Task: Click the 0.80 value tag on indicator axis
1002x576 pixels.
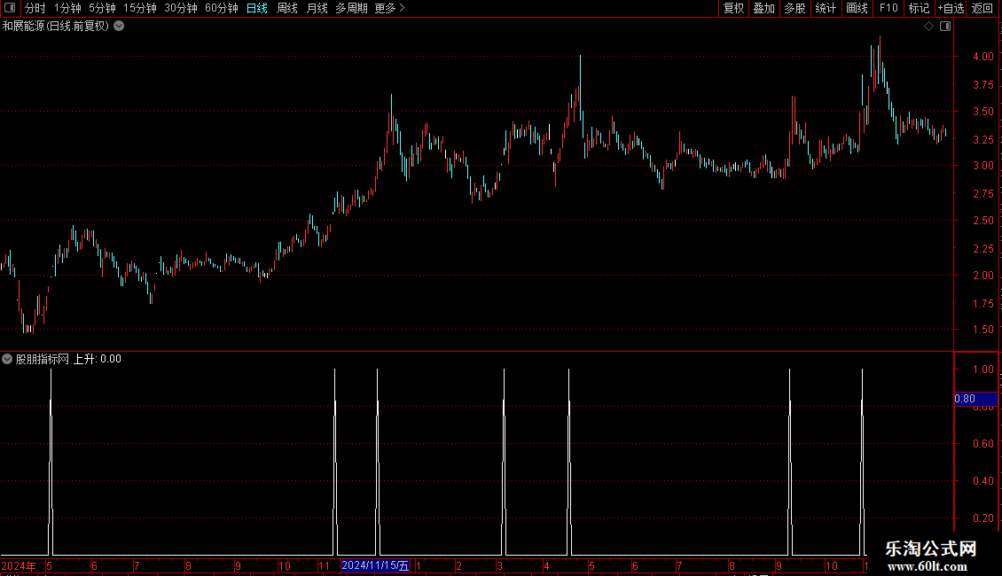Action: pyautogui.click(x=975, y=399)
